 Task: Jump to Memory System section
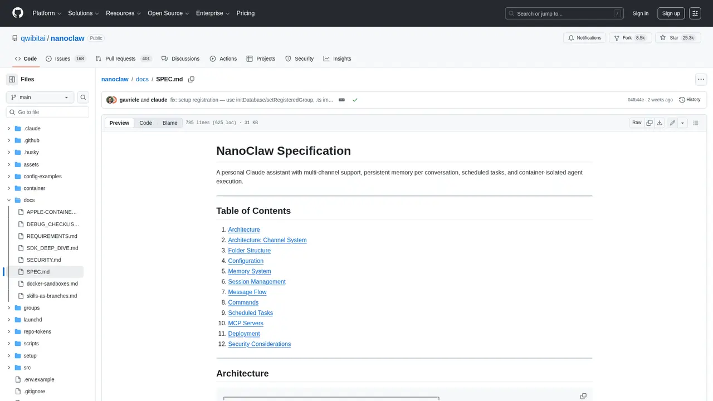[x=250, y=271]
